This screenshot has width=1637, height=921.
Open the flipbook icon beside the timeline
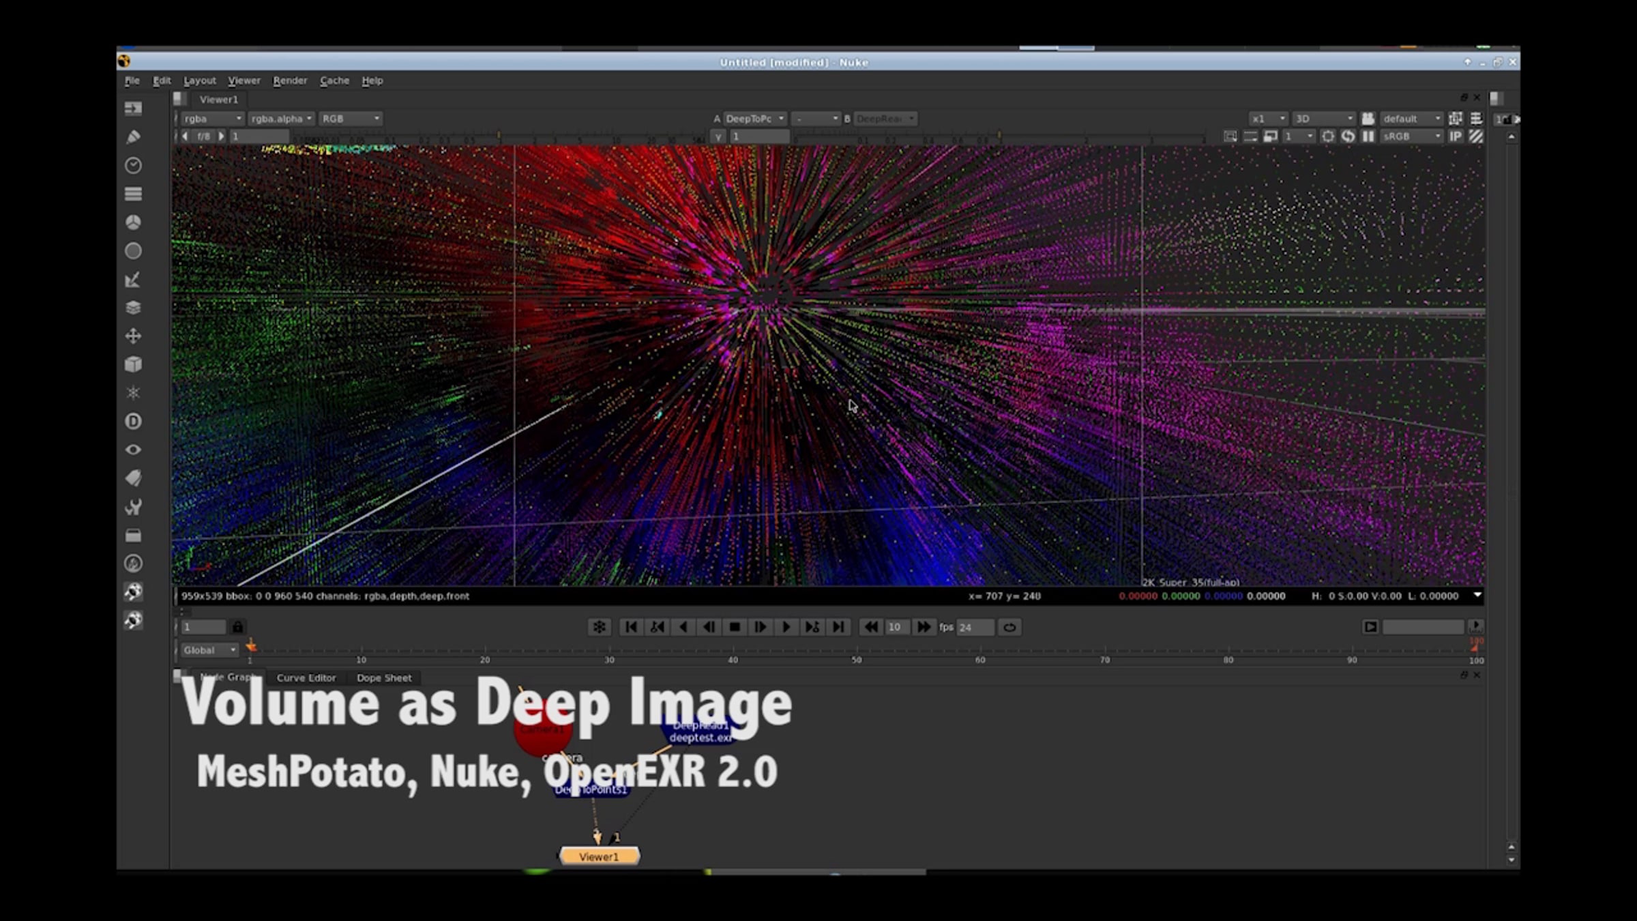[1370, 627]
